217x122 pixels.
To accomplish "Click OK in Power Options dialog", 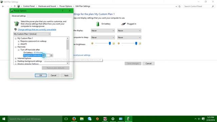I will (x=41, y=75).
